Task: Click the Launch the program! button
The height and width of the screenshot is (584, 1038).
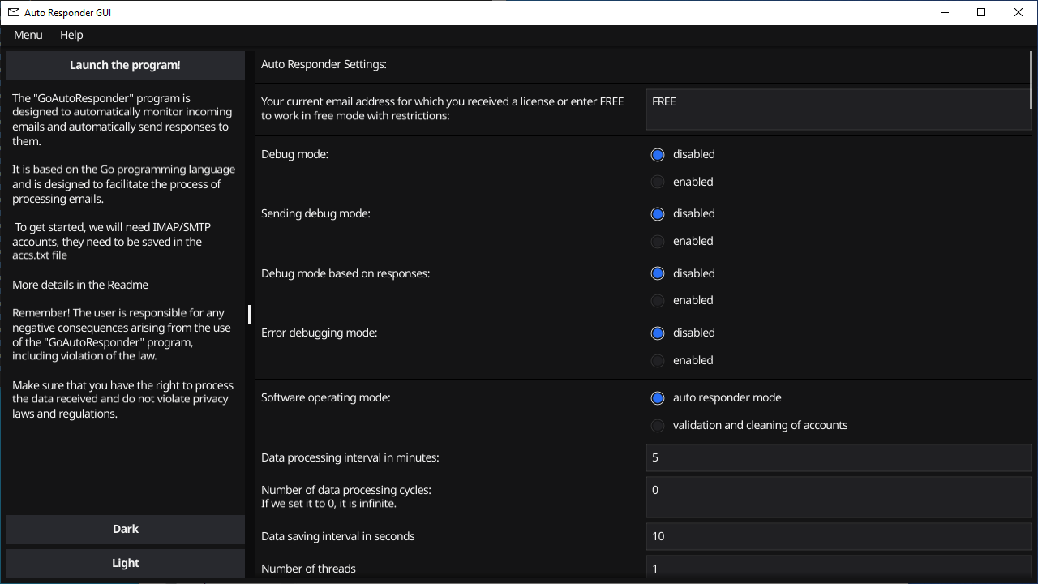Action: 125,66
